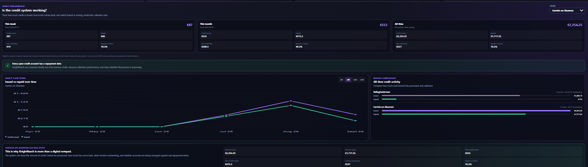This screenshot has height=167, width=588.
Task: Click Carrick '11 active · €537 outstanding' text
Action: point(571,107)
